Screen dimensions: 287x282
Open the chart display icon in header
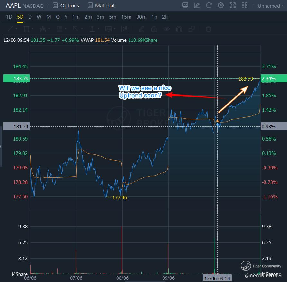pos(185,5)
